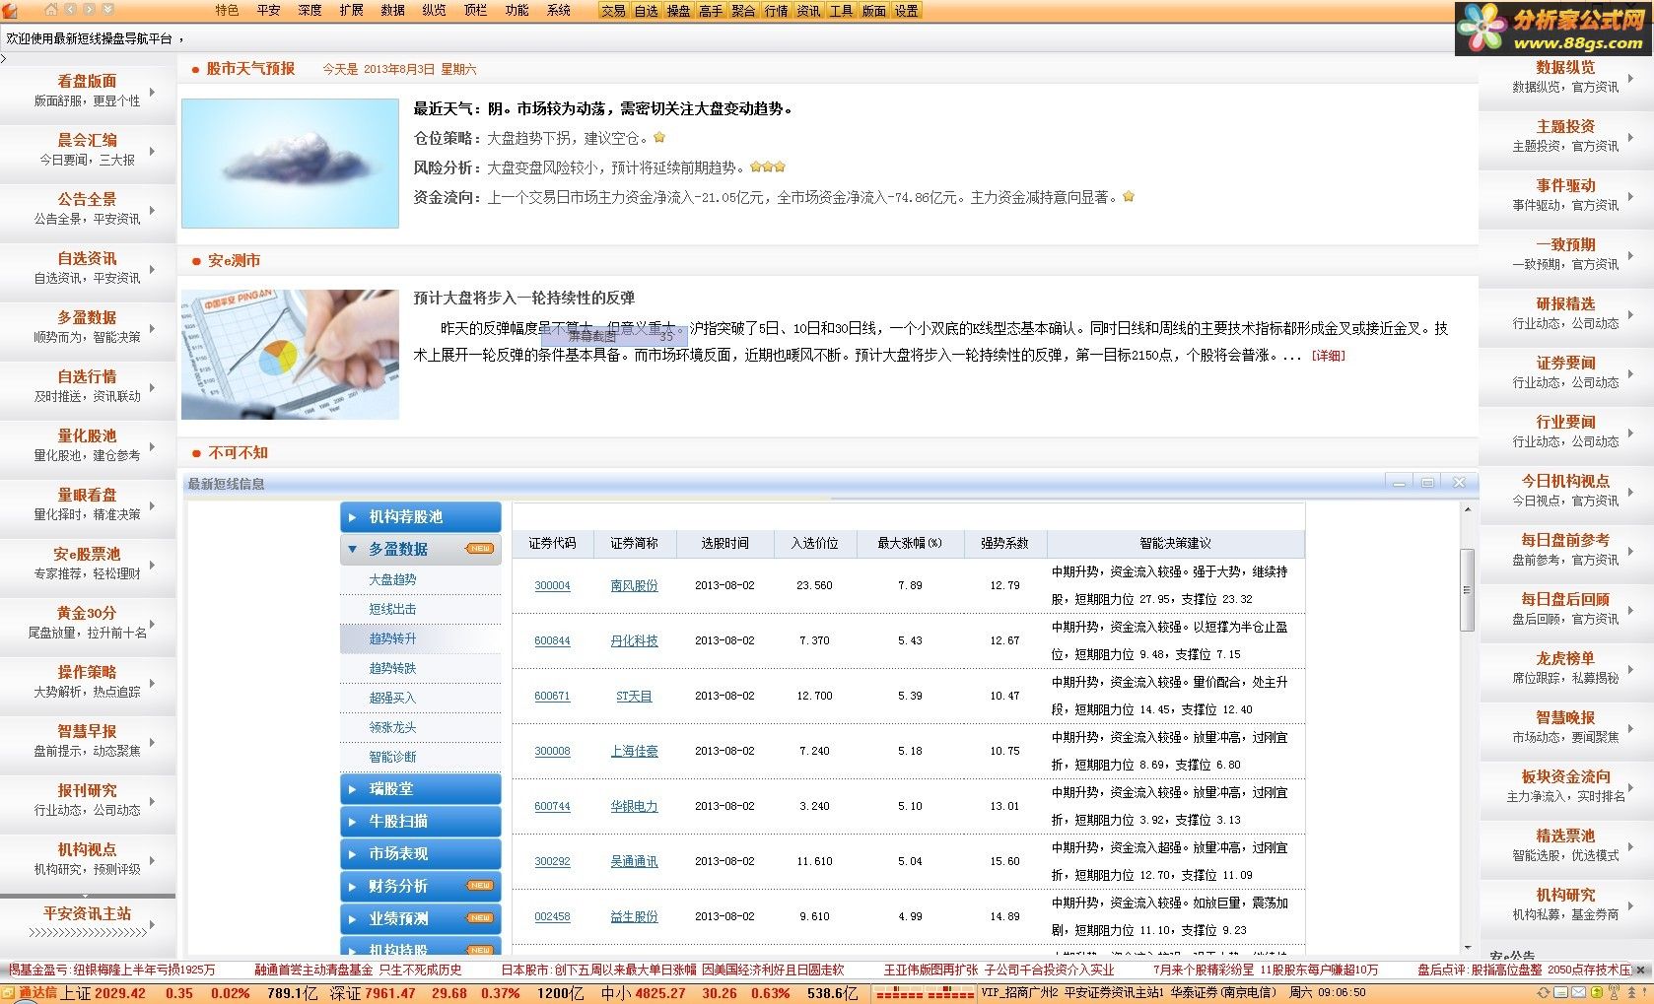Viewport: 1654px width, 1004px height.
Task: Click the 设置 toolbar button
Action: (906, 11)
